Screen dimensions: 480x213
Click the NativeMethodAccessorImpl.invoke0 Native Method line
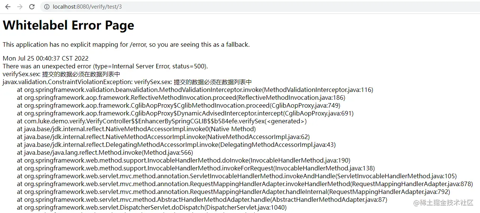(136, 129)
